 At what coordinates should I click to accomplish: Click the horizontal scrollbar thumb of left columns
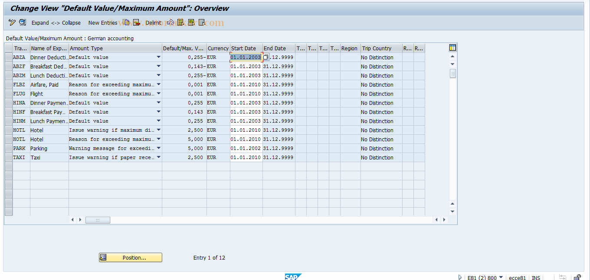click(x=98, y=220)
